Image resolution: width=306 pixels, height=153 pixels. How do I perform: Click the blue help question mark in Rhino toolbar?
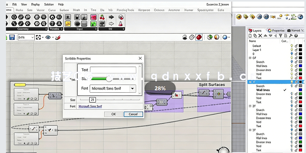click(300, 17)
